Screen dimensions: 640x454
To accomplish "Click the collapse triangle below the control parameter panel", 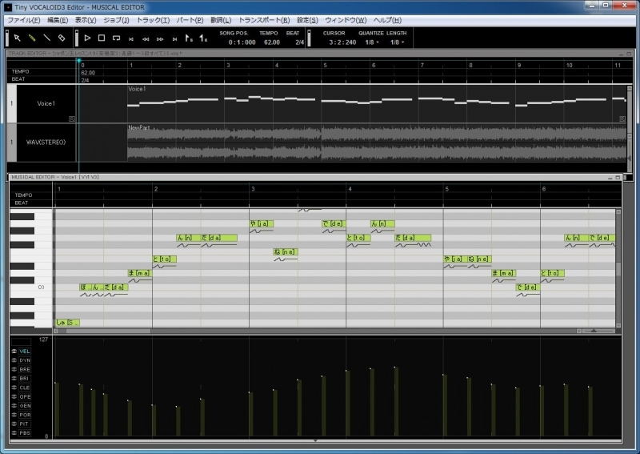I will pos(315,440).
